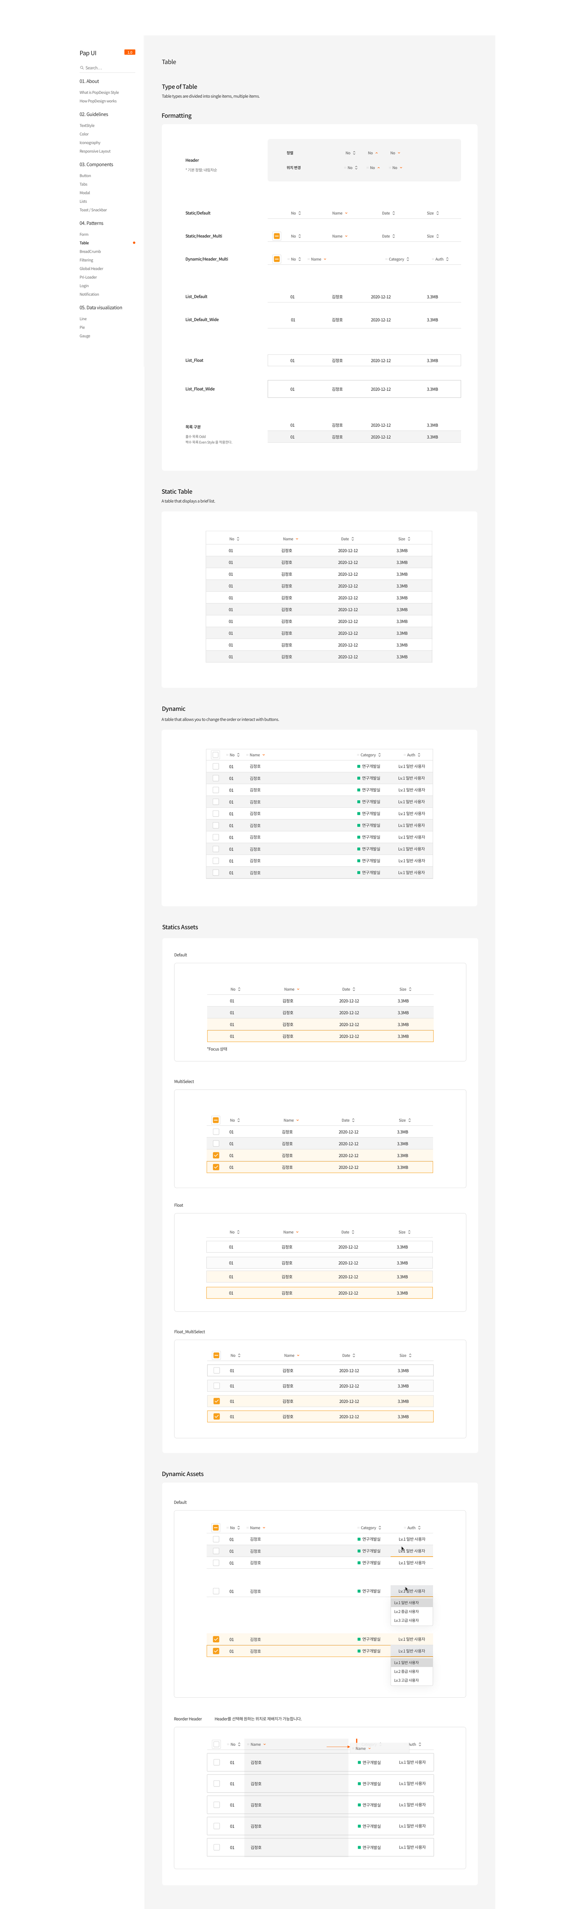The image size is (566, 1909).
Task: Click the Size sort icon in Static Table header
Action: point(409,539)
